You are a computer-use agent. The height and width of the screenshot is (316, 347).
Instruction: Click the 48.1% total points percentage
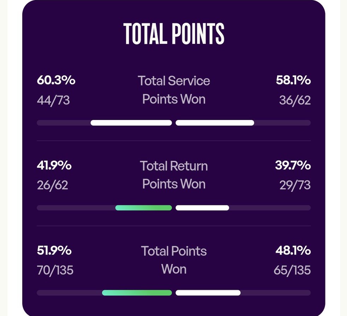click(x=293, y=251)
